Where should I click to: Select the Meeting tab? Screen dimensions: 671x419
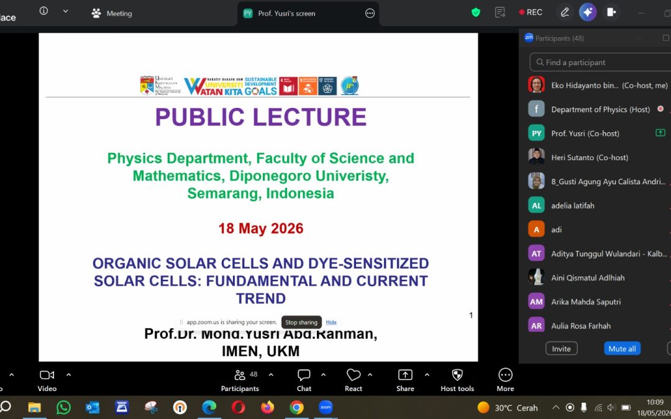point(112,13)
